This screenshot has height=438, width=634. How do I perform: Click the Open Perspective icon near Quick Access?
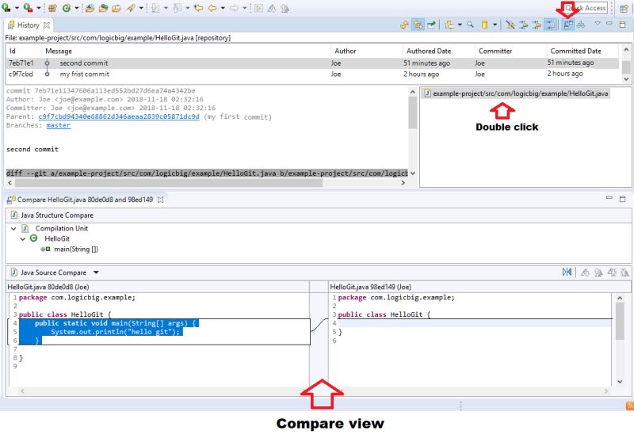click(624, 9)
